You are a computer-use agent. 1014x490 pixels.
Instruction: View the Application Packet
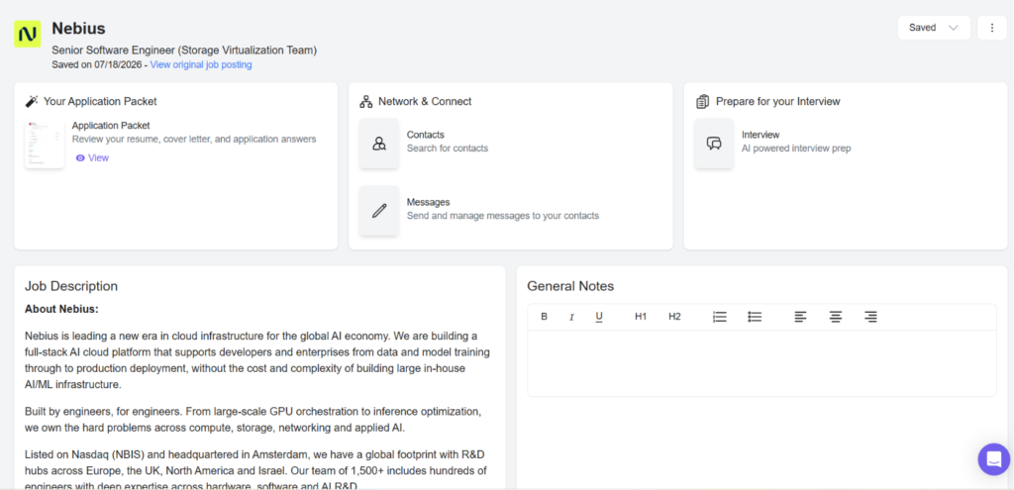92,157
